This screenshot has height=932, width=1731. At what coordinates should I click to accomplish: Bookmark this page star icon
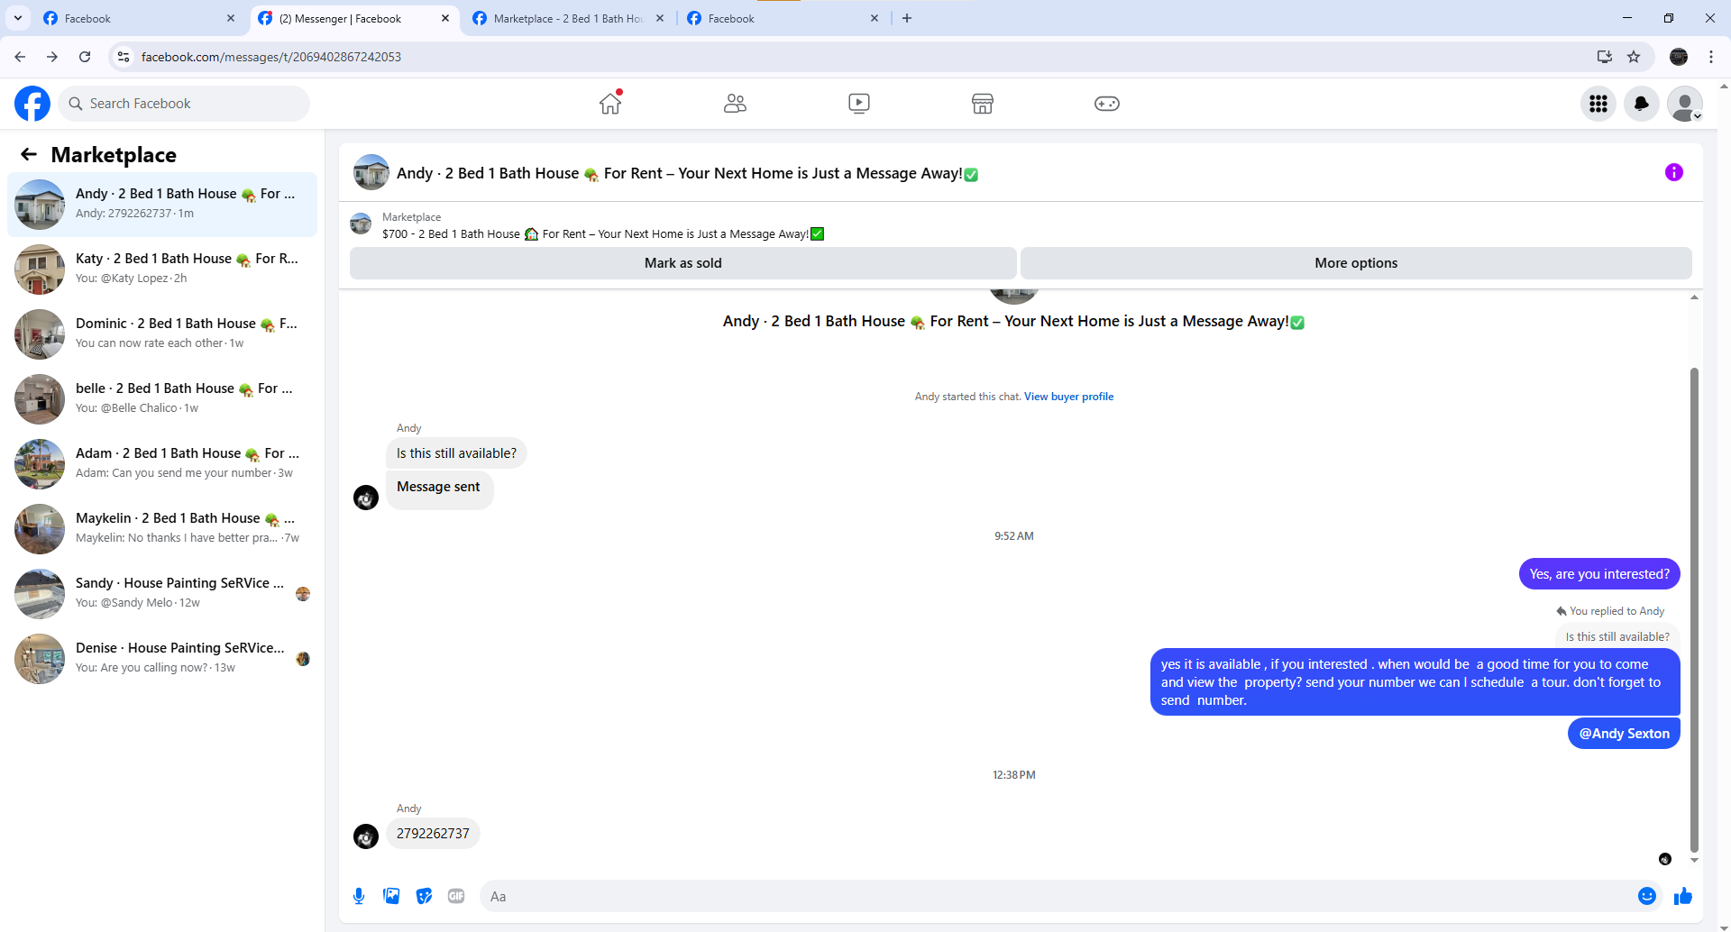(x=1634, y=57)
